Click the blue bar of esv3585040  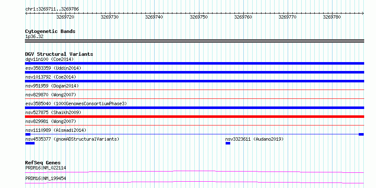click(194, 108)
